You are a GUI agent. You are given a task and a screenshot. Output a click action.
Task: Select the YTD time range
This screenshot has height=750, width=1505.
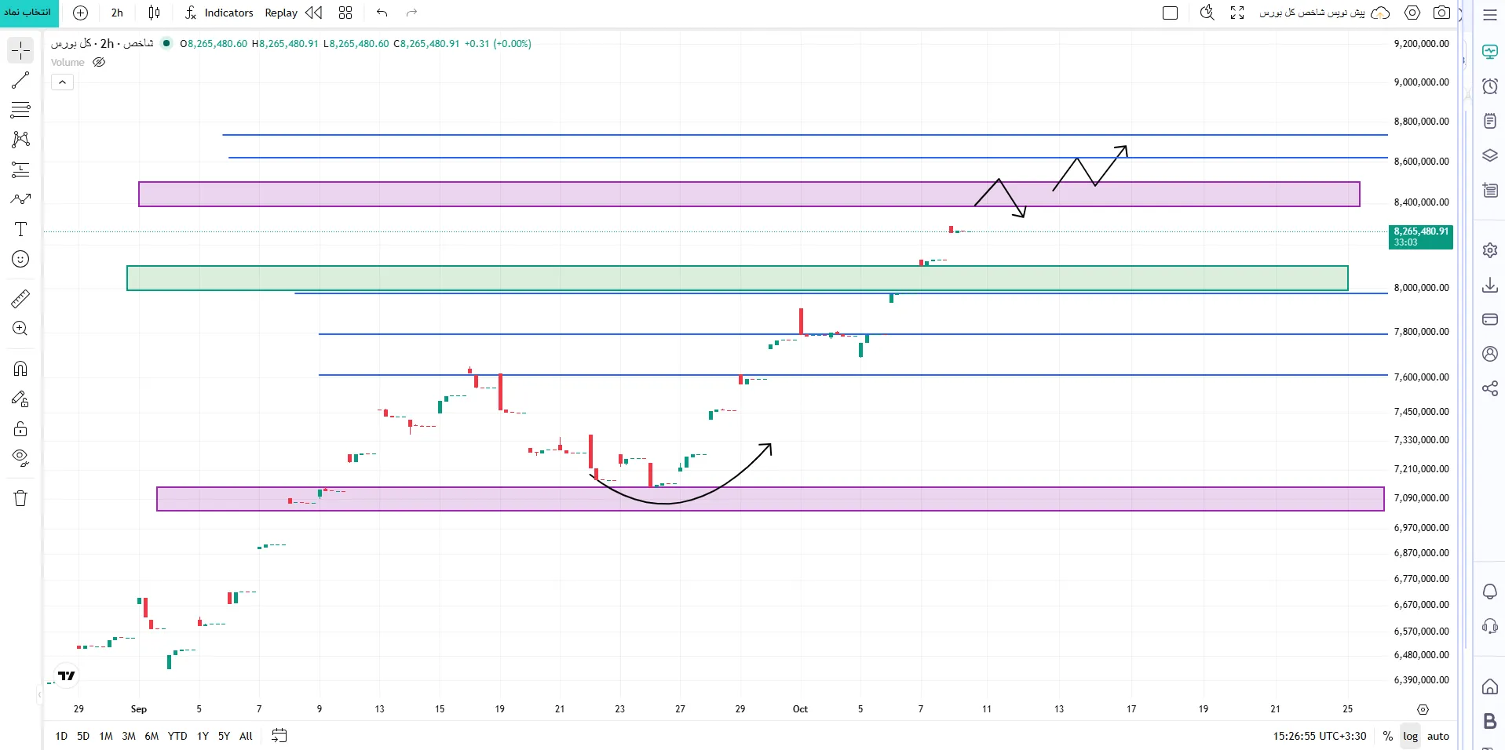pos(177,736)
